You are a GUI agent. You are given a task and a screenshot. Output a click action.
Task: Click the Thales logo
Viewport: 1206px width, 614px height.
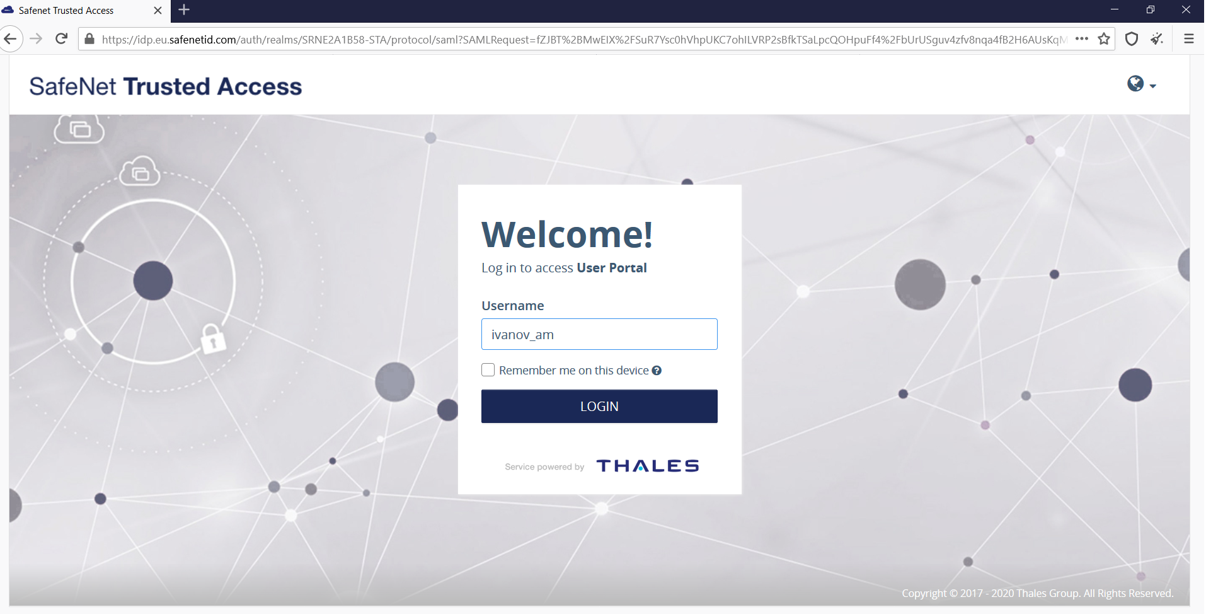click(x=648, y=466)
